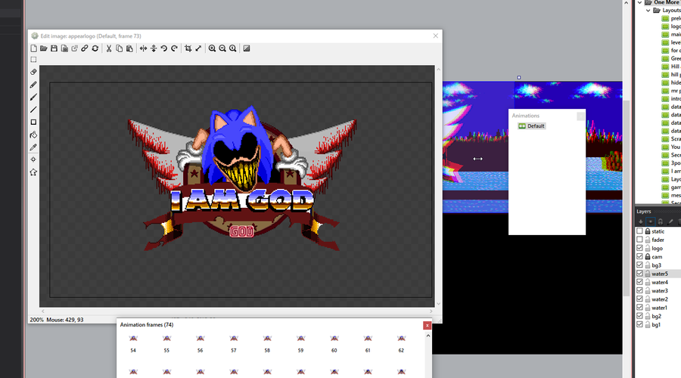The height and width of the screenshot is (378, 681).
Task: Collapse the One More project tree node
Action: click(x=639, y=2)
